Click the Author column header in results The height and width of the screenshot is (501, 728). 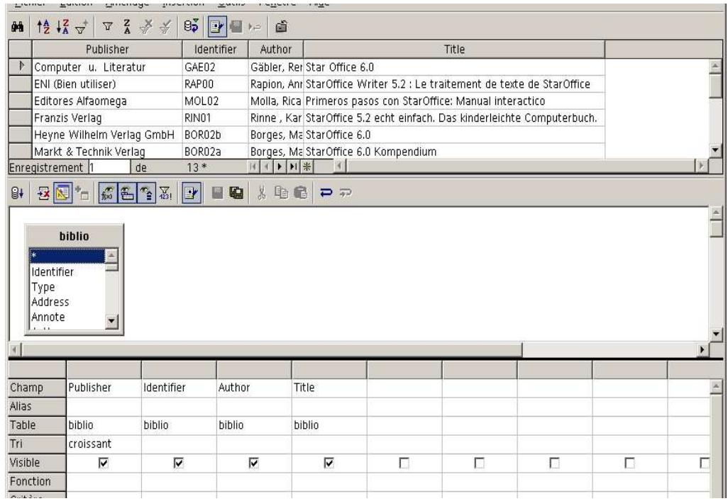[276, 49]
